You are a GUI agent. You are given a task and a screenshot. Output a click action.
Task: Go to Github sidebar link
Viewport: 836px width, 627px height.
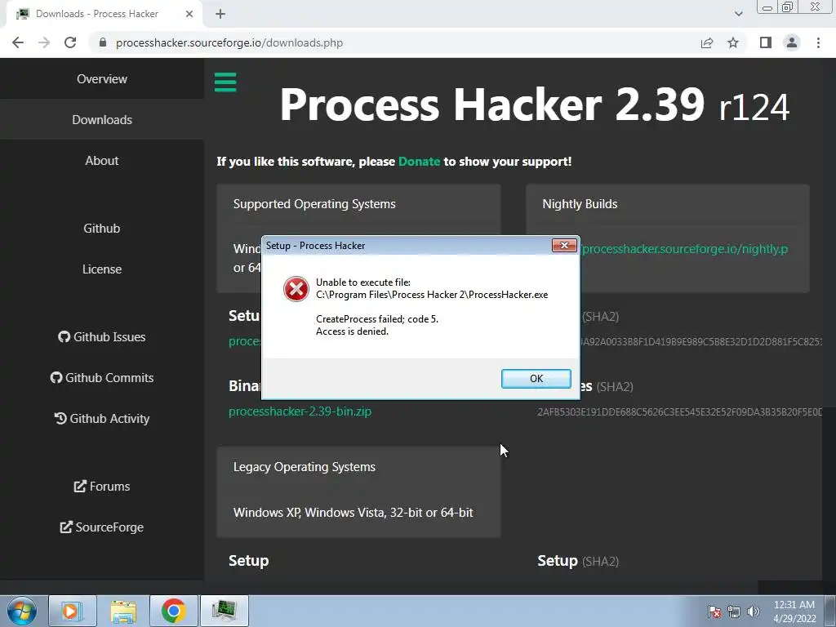coord(102,229)
